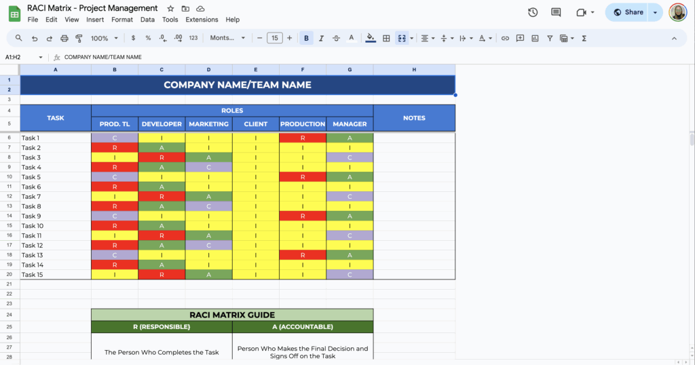Viewport: 695px width, 365px height.
Task: Open the text color picker
Action: tap(351, 39)
